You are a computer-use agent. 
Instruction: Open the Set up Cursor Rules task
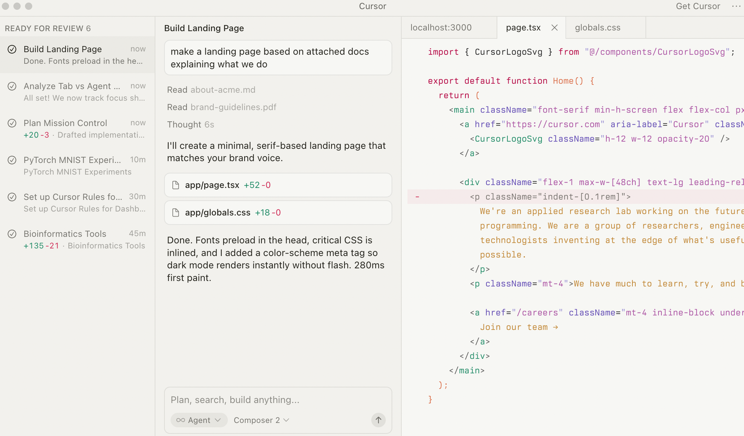[77, 203]
